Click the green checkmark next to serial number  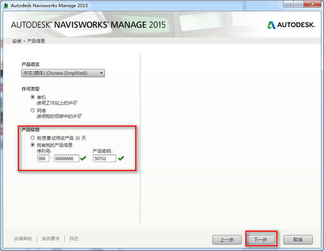click(x=83, y=158)
